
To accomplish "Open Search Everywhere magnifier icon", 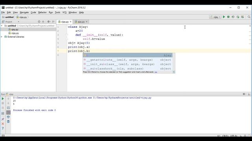I will coord(249,17).
